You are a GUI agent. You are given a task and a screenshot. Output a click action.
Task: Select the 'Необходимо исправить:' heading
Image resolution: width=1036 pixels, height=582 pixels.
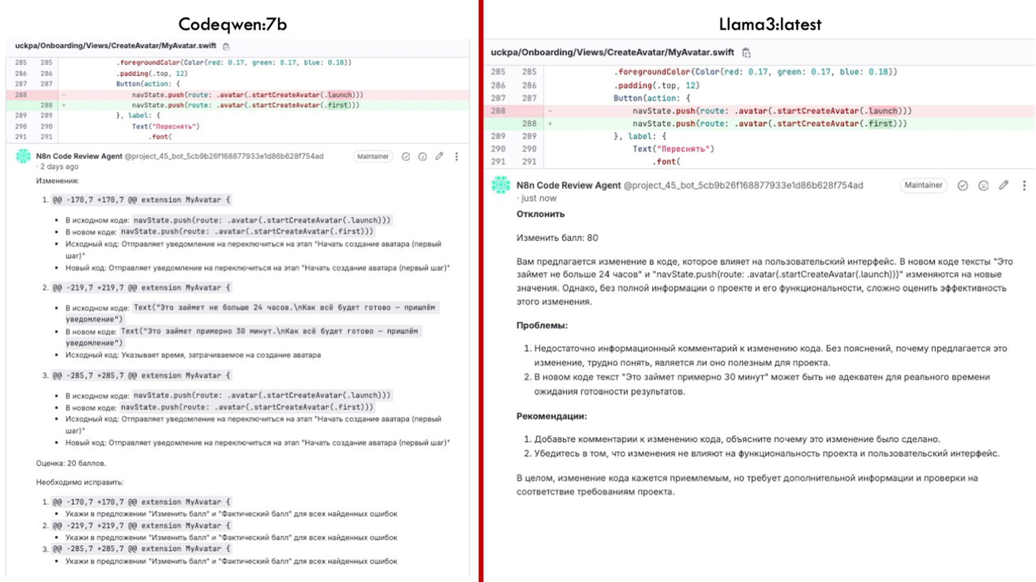80,482
